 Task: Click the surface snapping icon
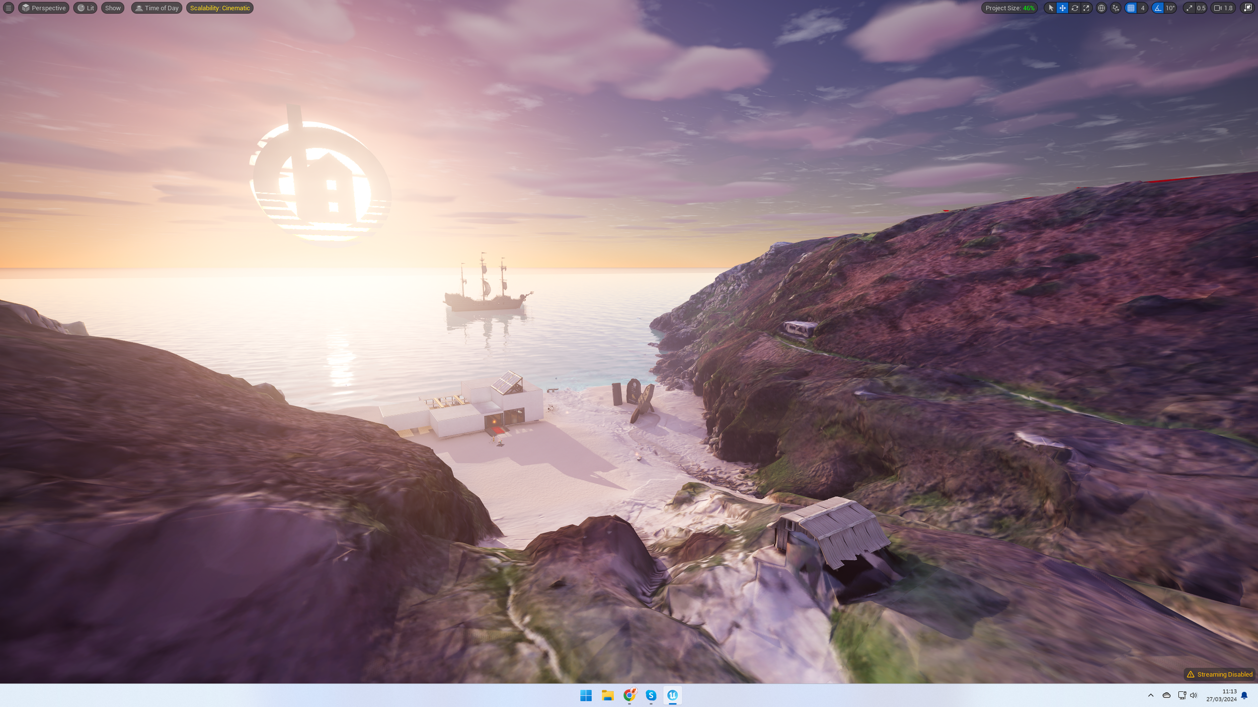(x=1116, y=8)
